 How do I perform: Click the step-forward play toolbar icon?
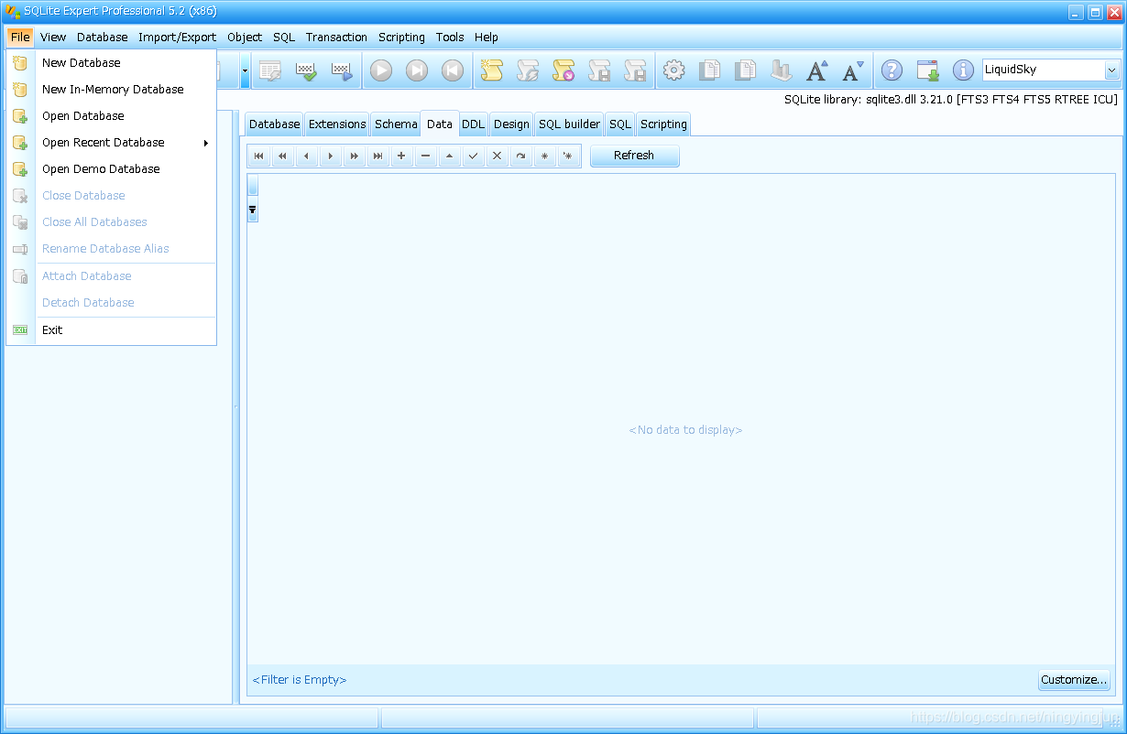click(x=417, y=70)
